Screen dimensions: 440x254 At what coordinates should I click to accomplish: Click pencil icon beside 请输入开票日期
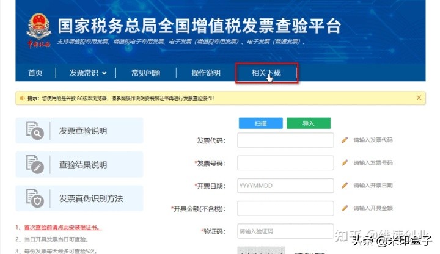click(345, 186)
